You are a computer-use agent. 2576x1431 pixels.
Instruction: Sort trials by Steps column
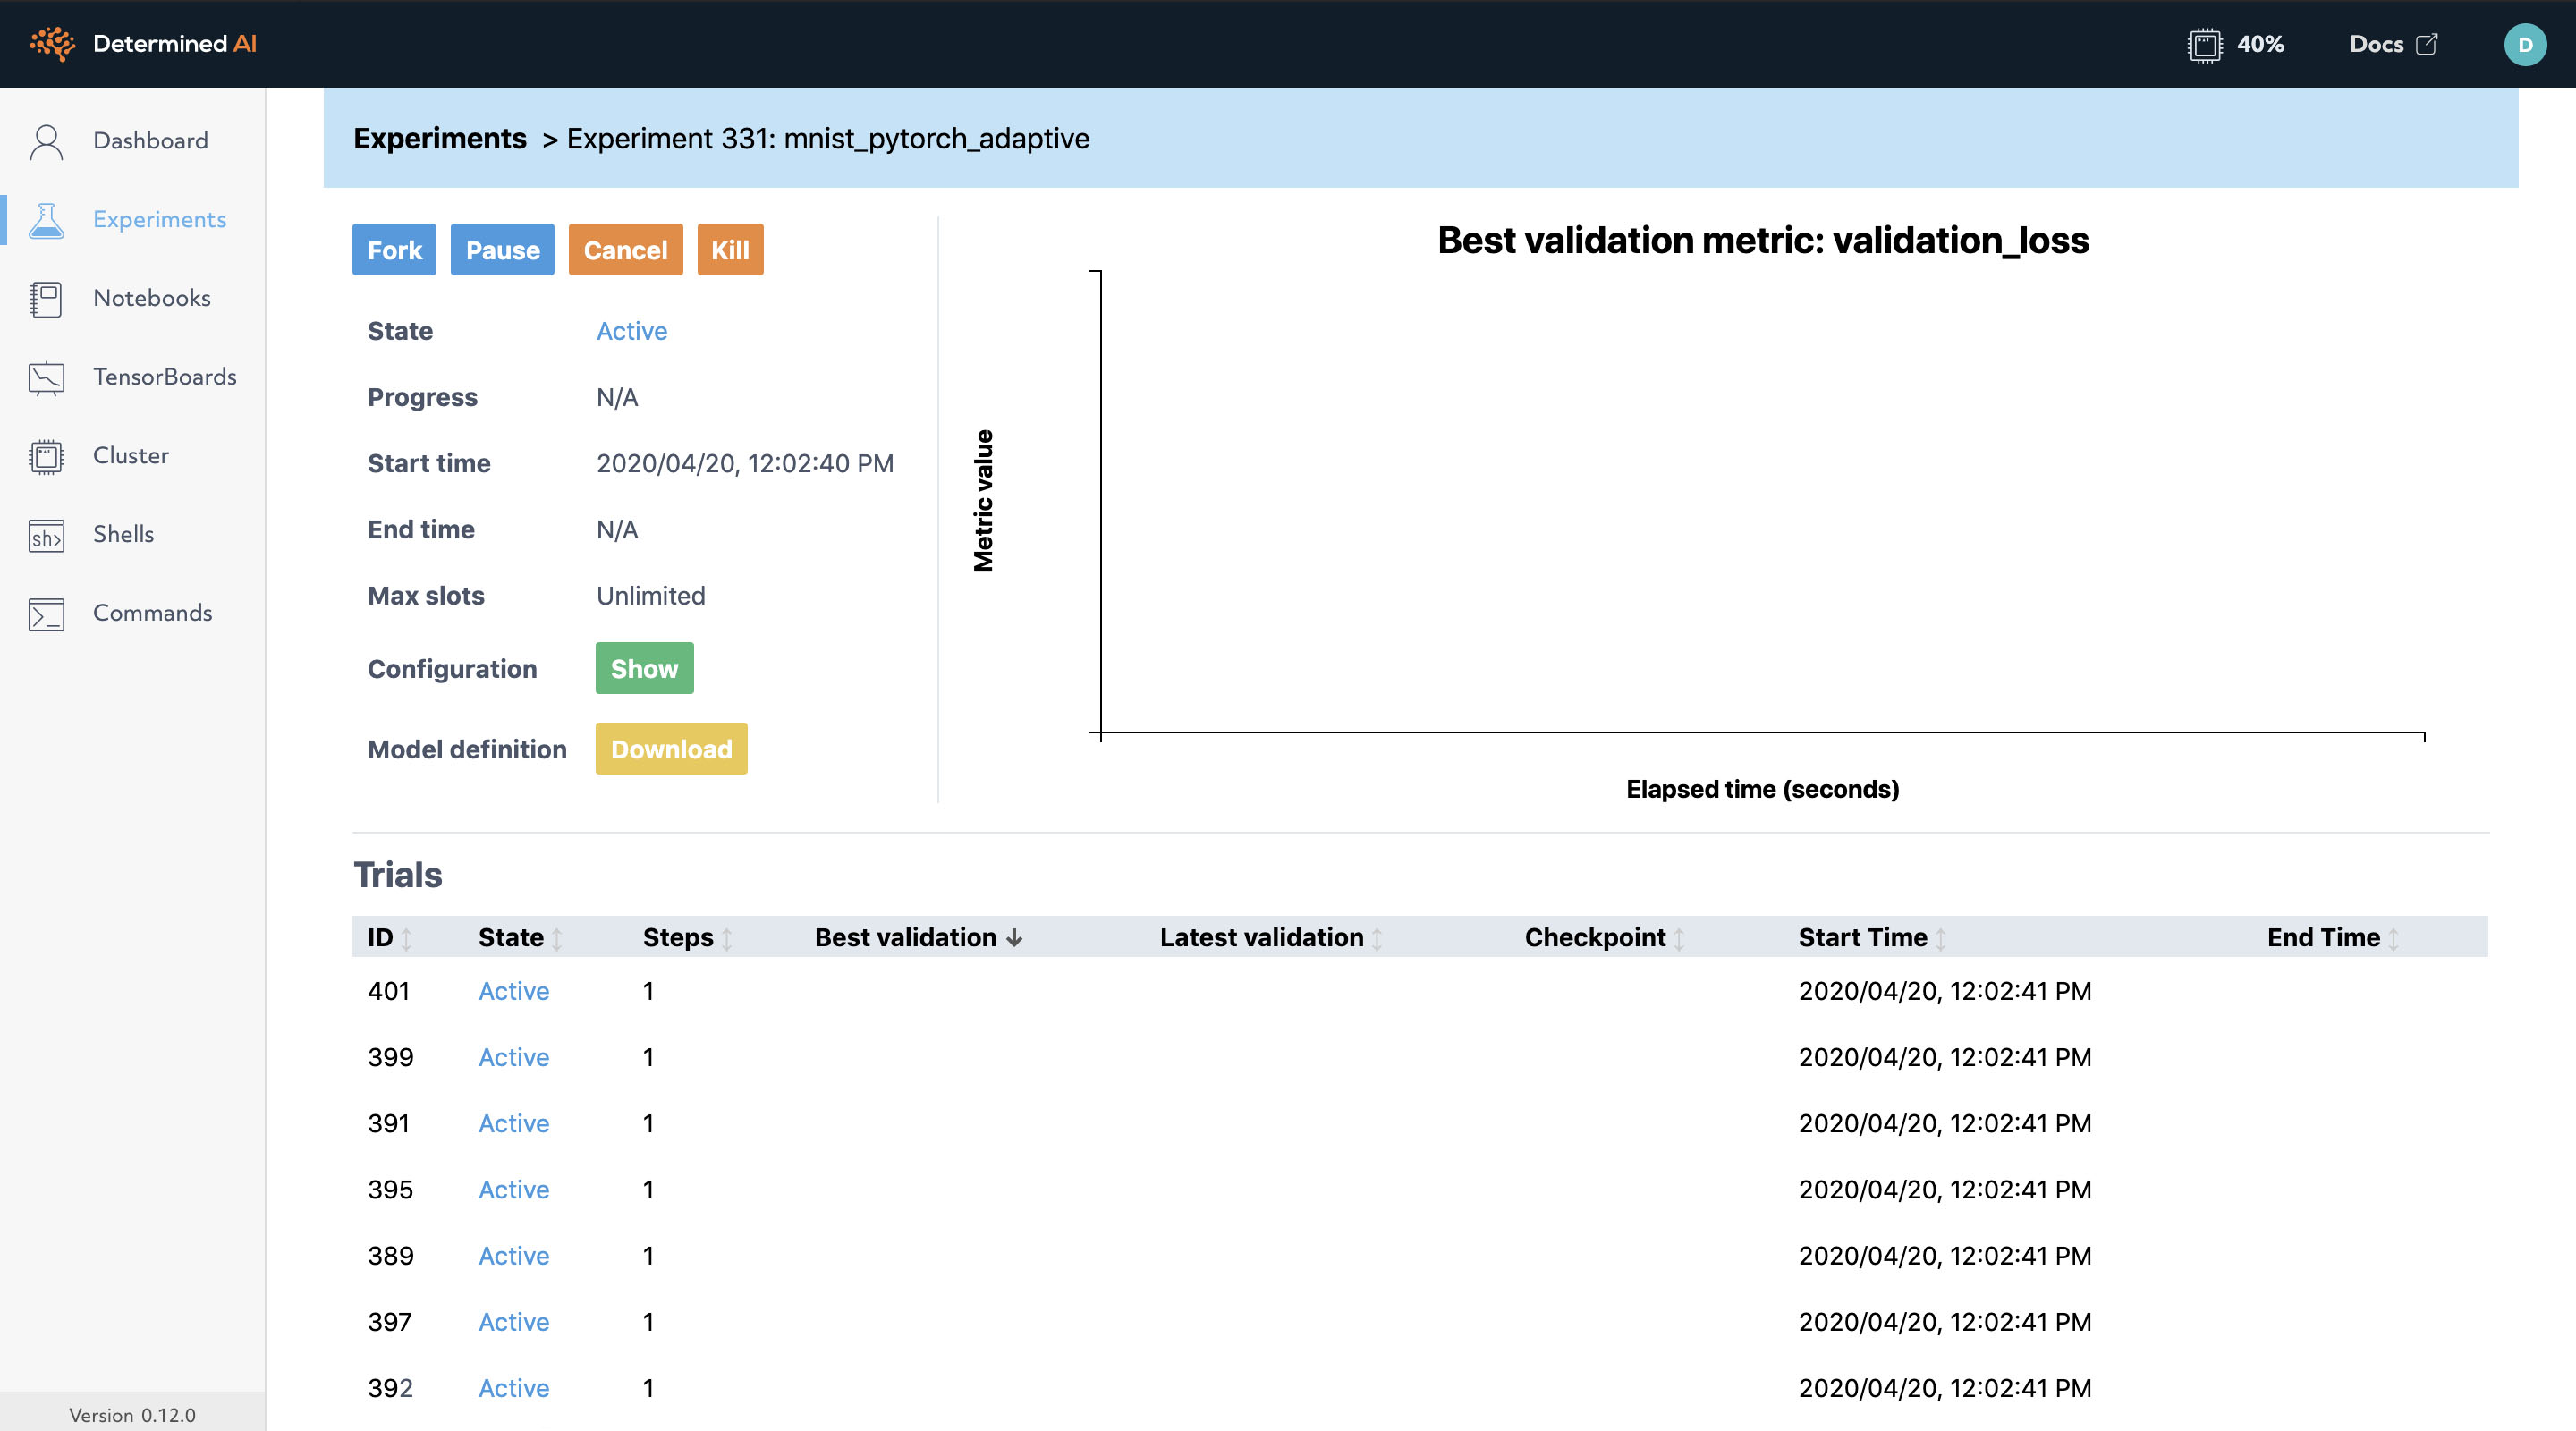688,938
